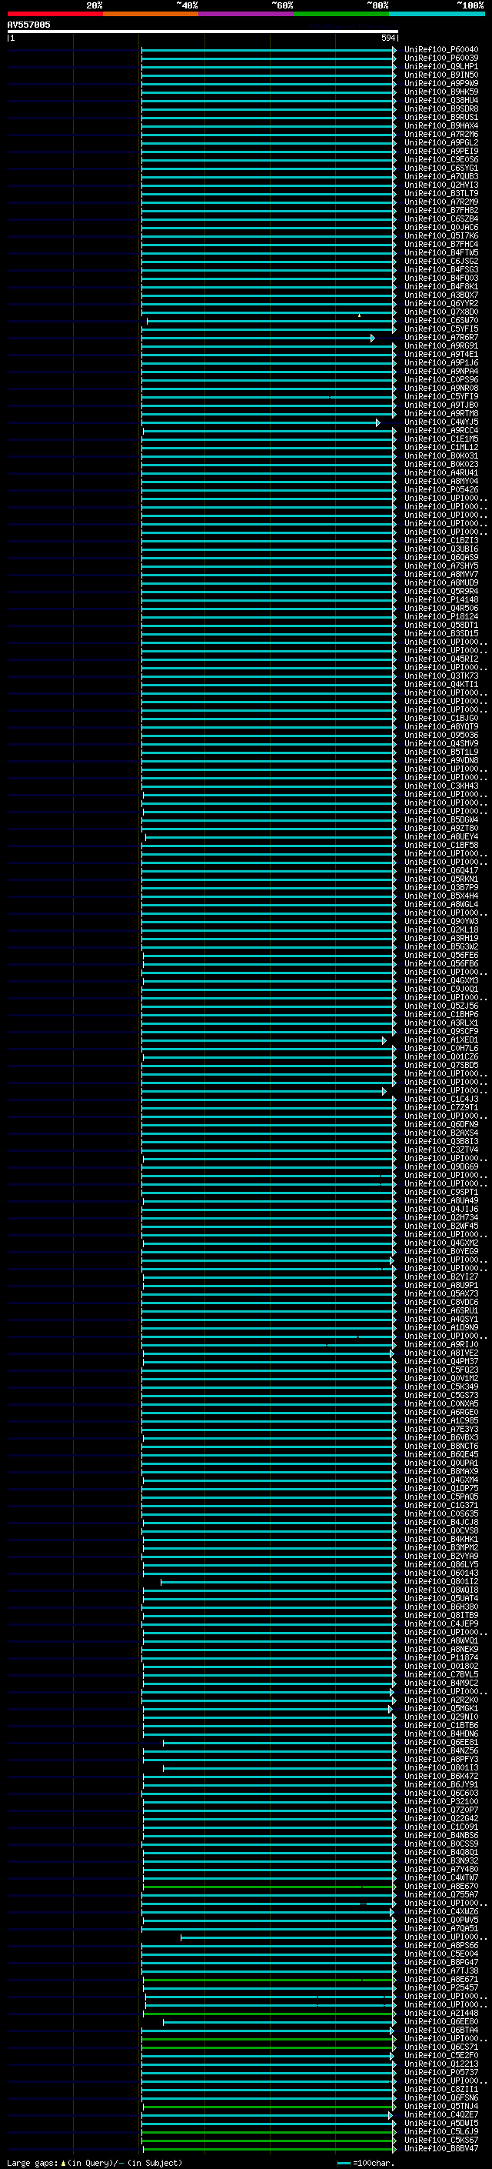Click the UniRef100_A1D9N9 hit label

(x=441, y=1328)
